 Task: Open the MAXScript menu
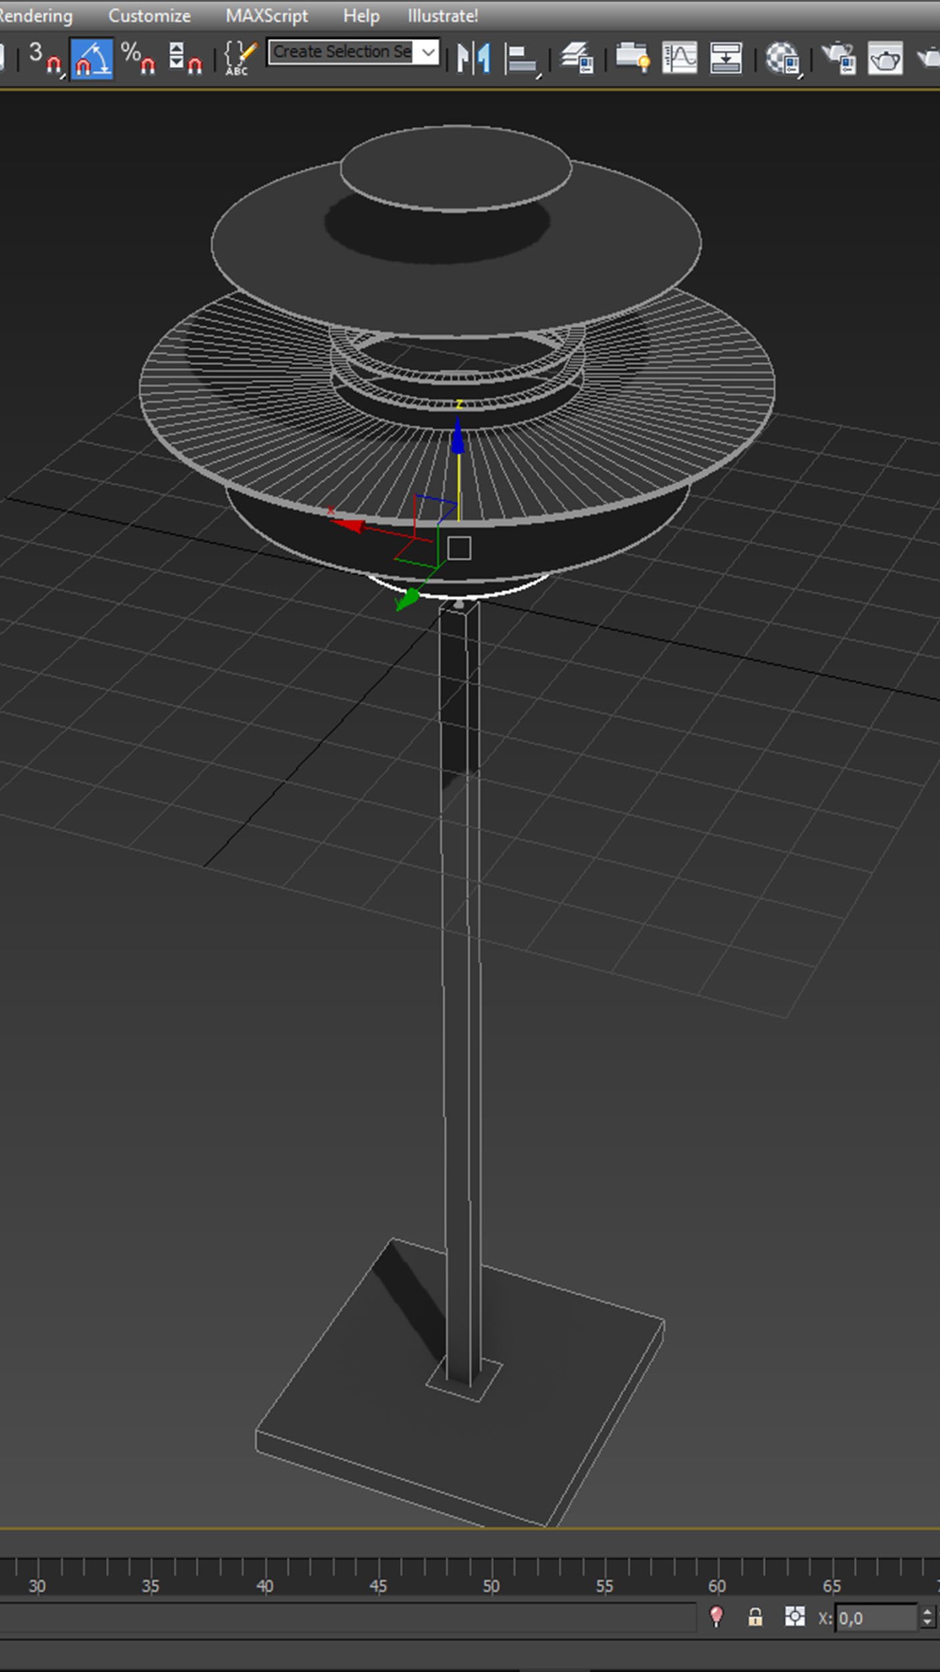click(266, 15)
